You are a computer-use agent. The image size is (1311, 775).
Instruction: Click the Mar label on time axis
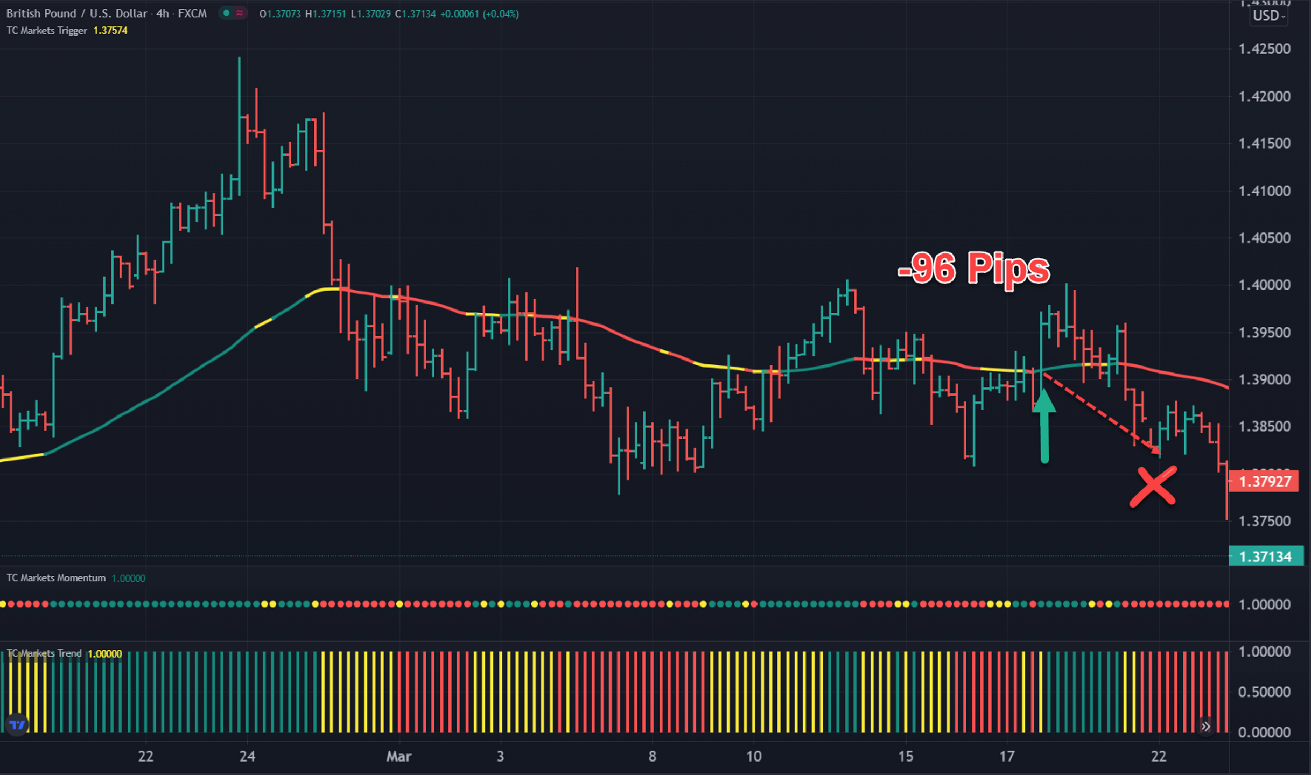point(398,756)
